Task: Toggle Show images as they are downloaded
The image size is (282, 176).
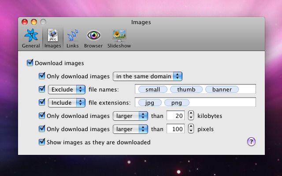Action: click(x=42, y=142)
